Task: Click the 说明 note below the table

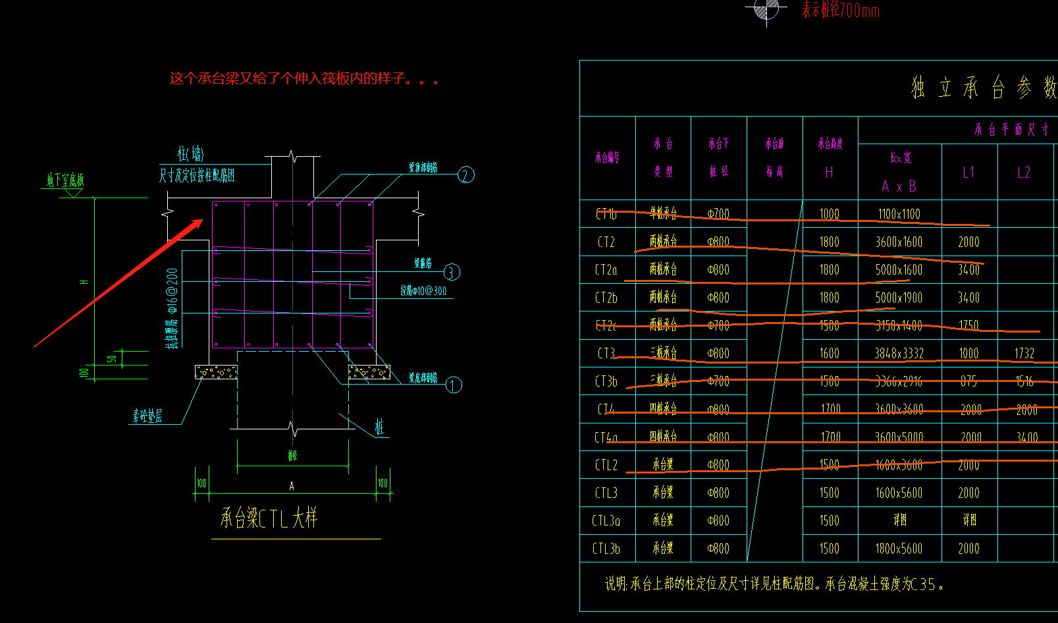Action: click(x=774, y=583)
